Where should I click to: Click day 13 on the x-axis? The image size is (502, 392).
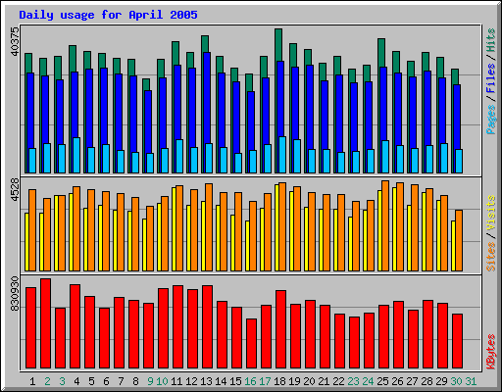(x=206, y=381)
